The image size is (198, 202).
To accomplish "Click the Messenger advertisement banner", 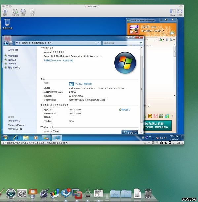I will point(158,125).
